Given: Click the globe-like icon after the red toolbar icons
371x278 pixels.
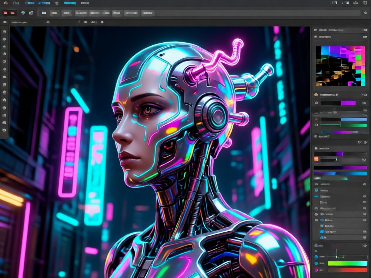Looking at the screenshot, I should point(23,13).
